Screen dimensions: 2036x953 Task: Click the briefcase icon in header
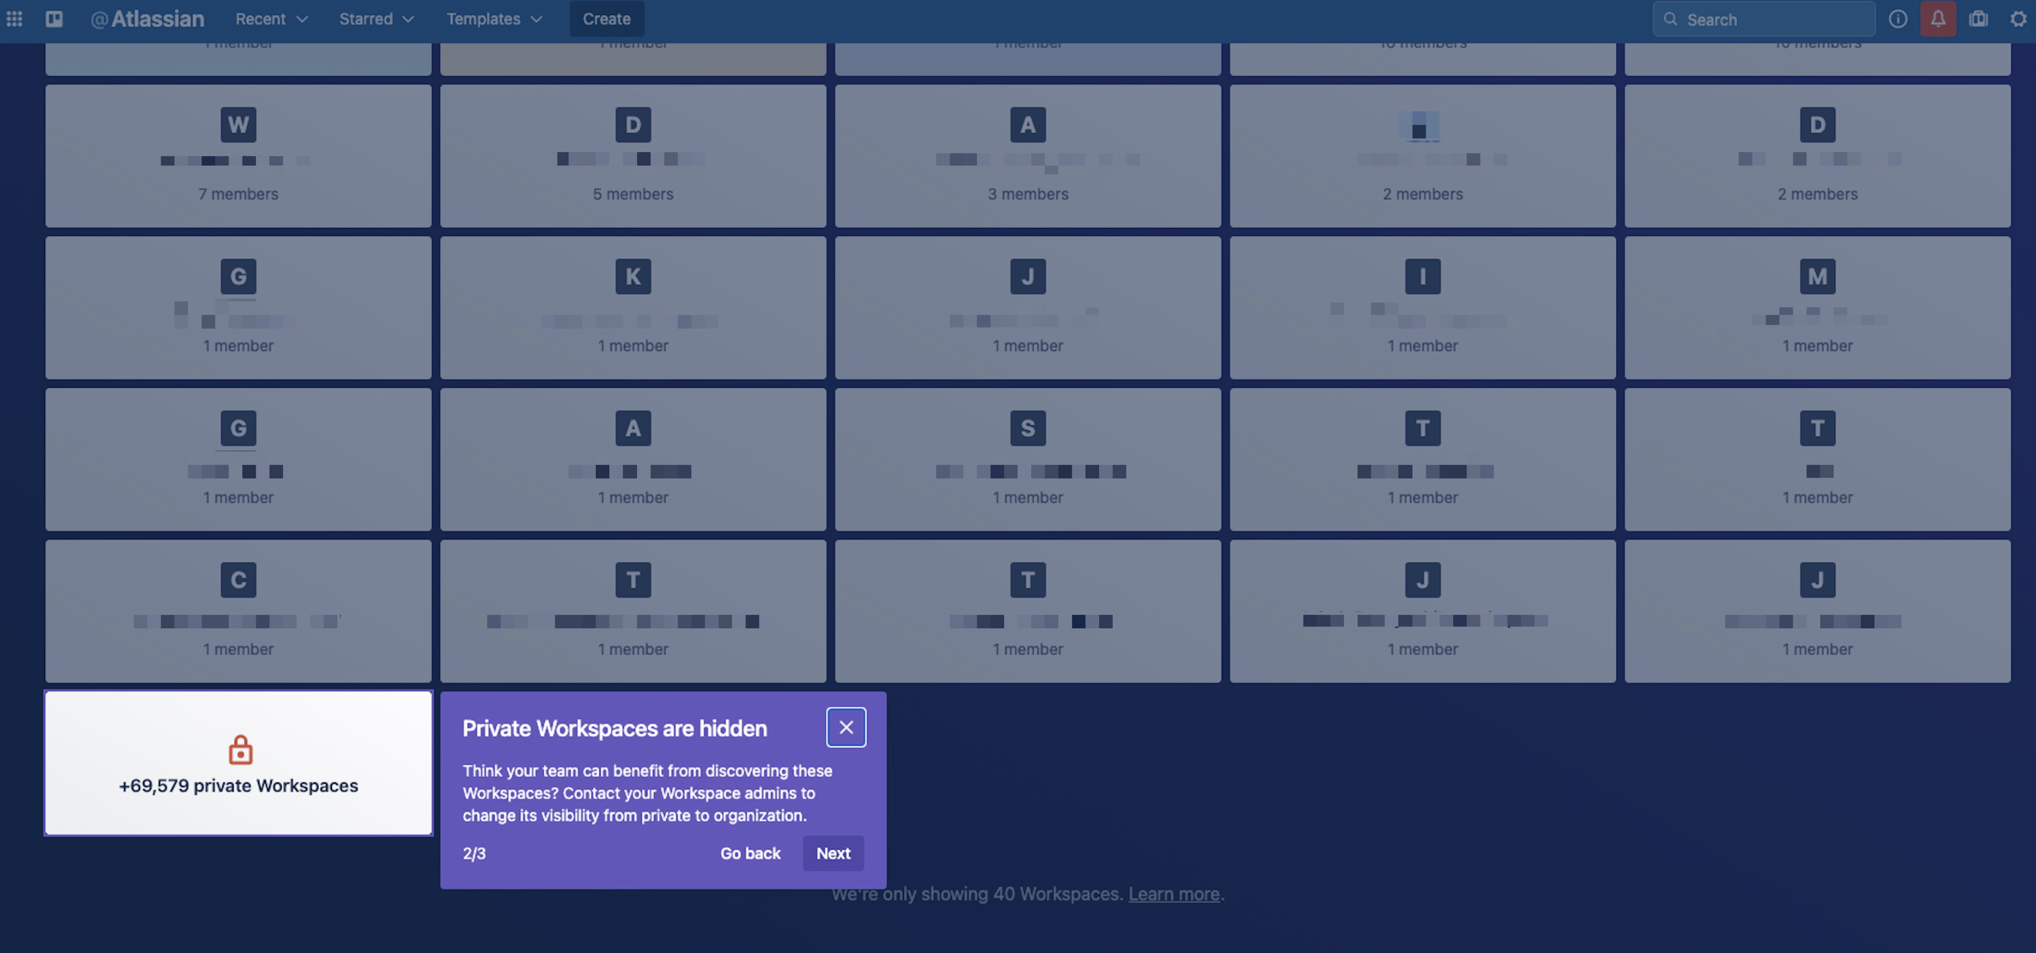(1979, 18)
